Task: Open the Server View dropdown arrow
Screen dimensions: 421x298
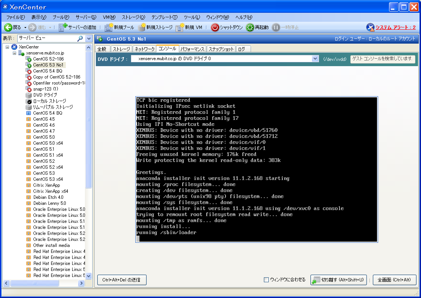Action: point(89,39)
